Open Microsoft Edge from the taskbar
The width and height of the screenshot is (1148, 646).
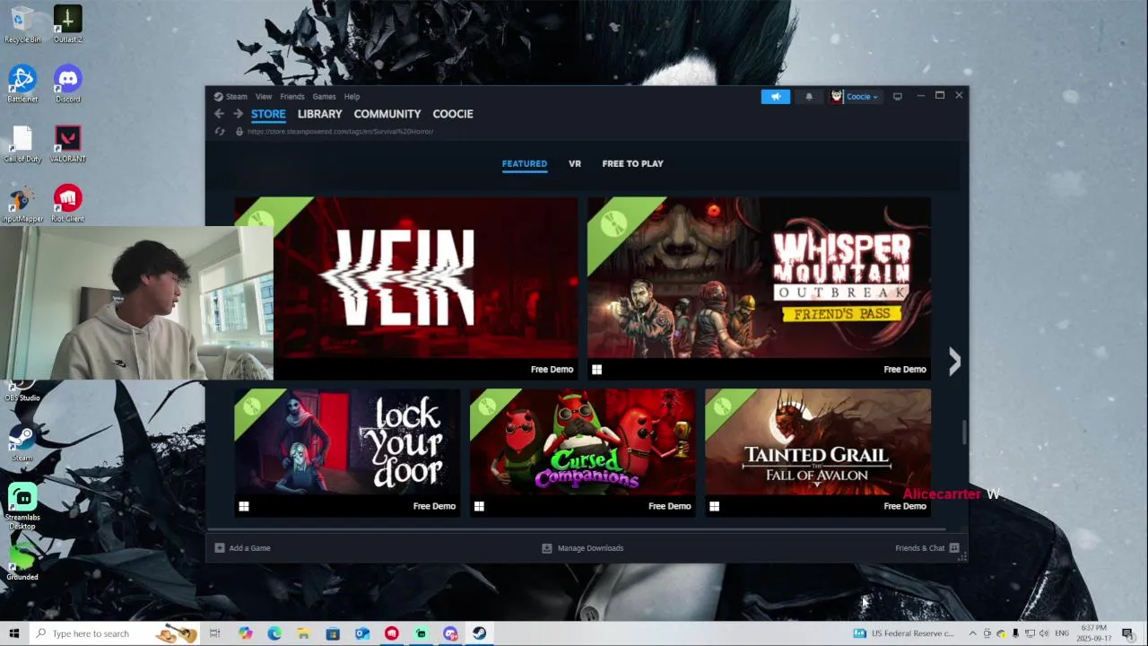(x=274, y=633)
